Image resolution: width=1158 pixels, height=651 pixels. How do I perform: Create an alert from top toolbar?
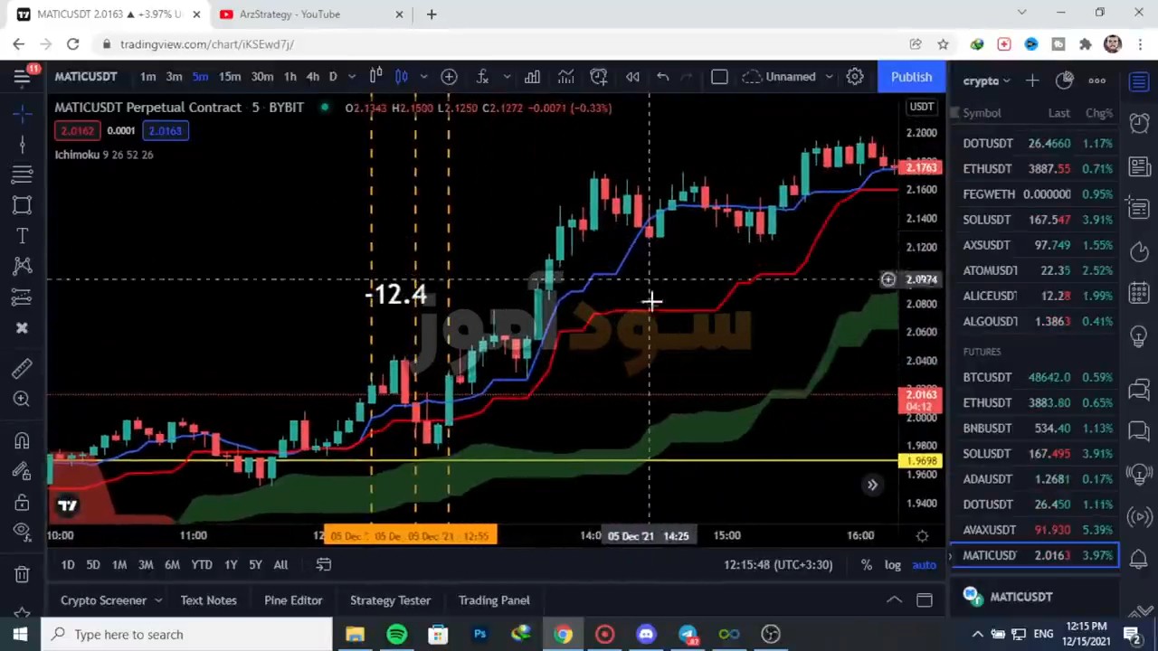(x=599, y=77)
